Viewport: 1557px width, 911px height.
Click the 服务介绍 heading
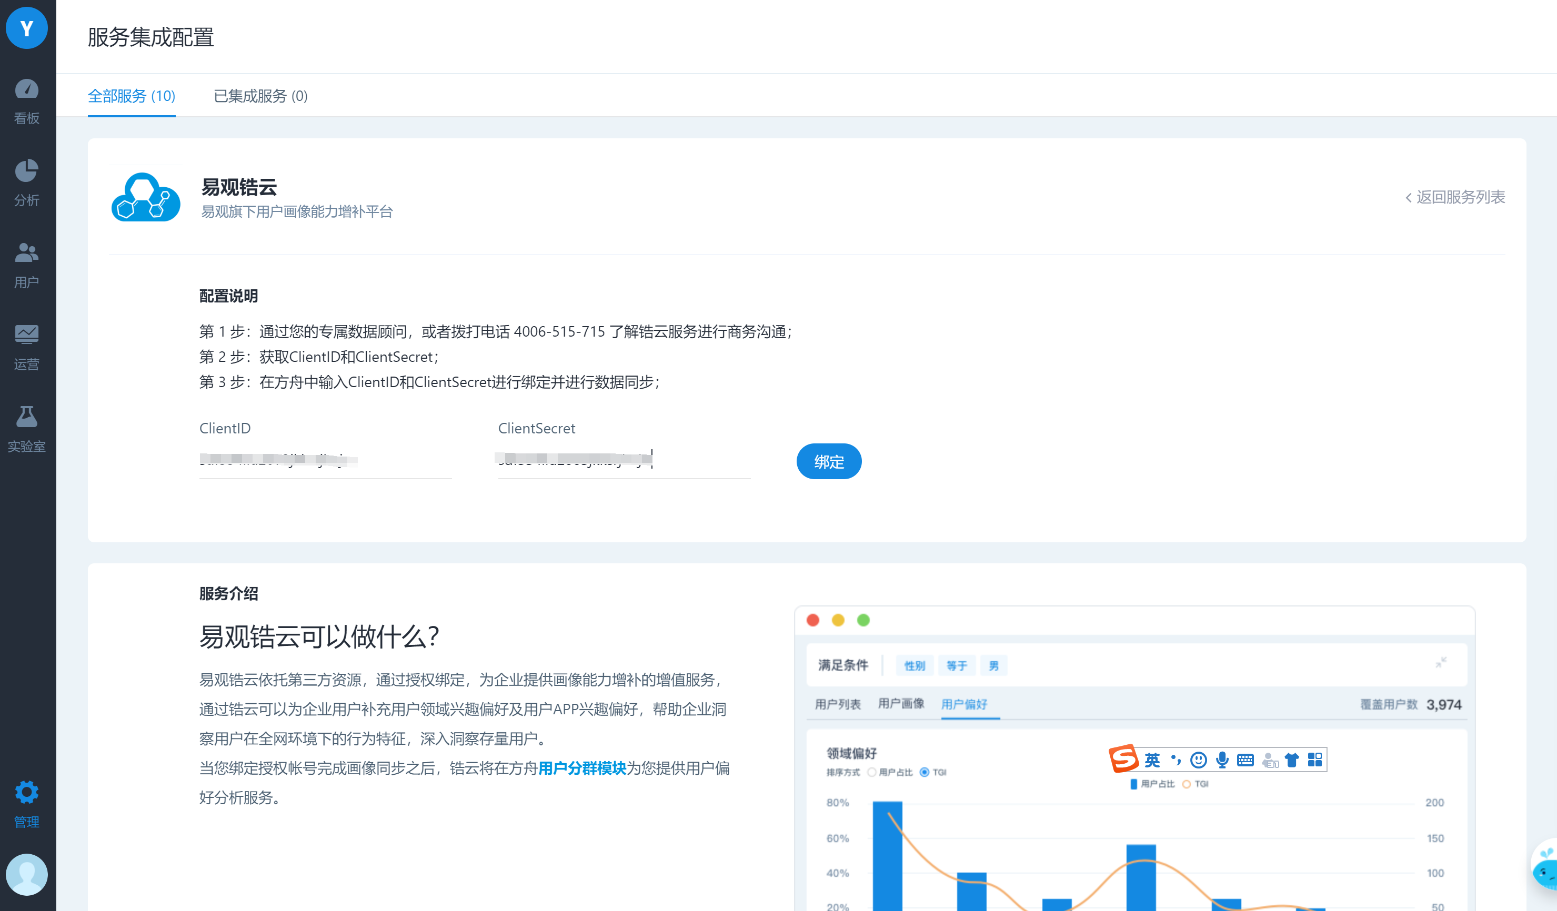[228, 593]
